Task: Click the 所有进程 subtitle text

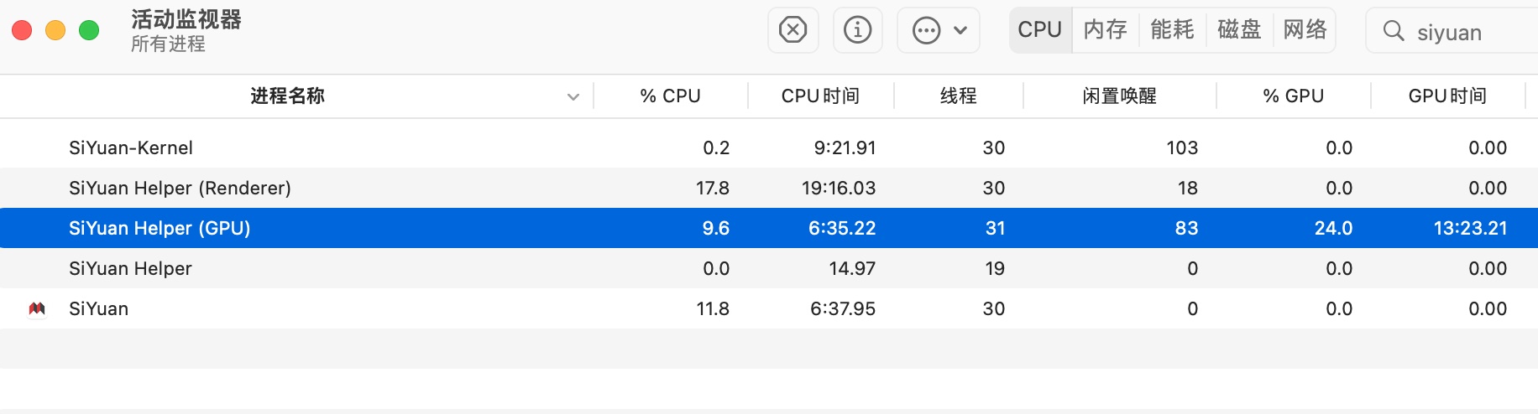Action: pyautogui.click(x=168, y=44)
